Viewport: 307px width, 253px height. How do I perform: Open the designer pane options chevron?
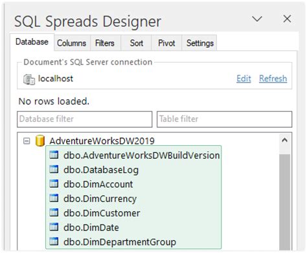coord(257,19)
